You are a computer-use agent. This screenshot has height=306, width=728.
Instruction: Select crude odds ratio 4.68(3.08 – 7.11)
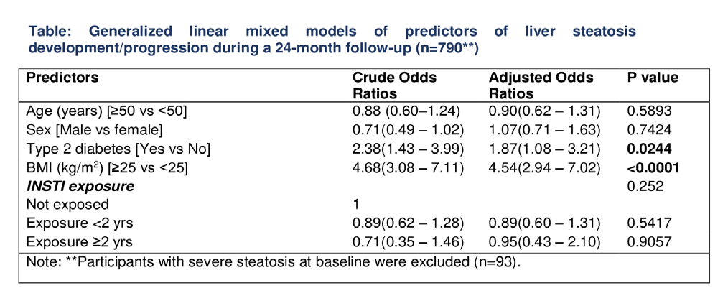click(409, 167)
